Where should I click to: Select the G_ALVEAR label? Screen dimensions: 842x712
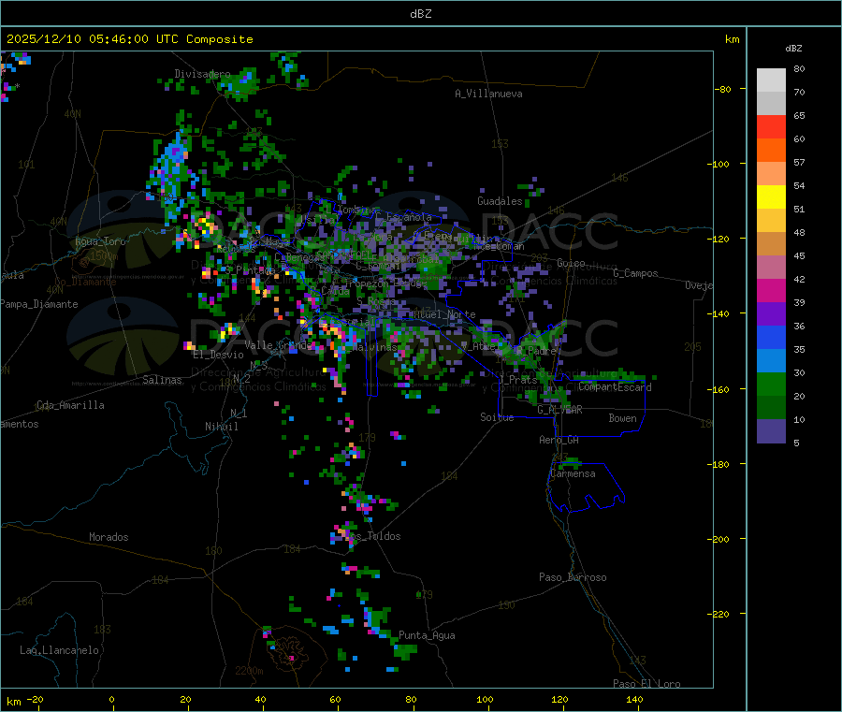pos(560,410)
